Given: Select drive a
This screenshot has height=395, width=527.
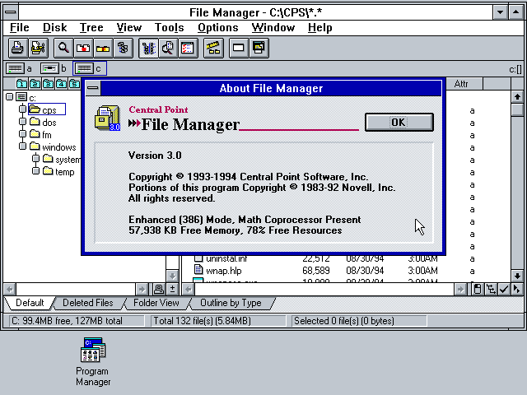Looking at the screenshot, I should [19, 69].
